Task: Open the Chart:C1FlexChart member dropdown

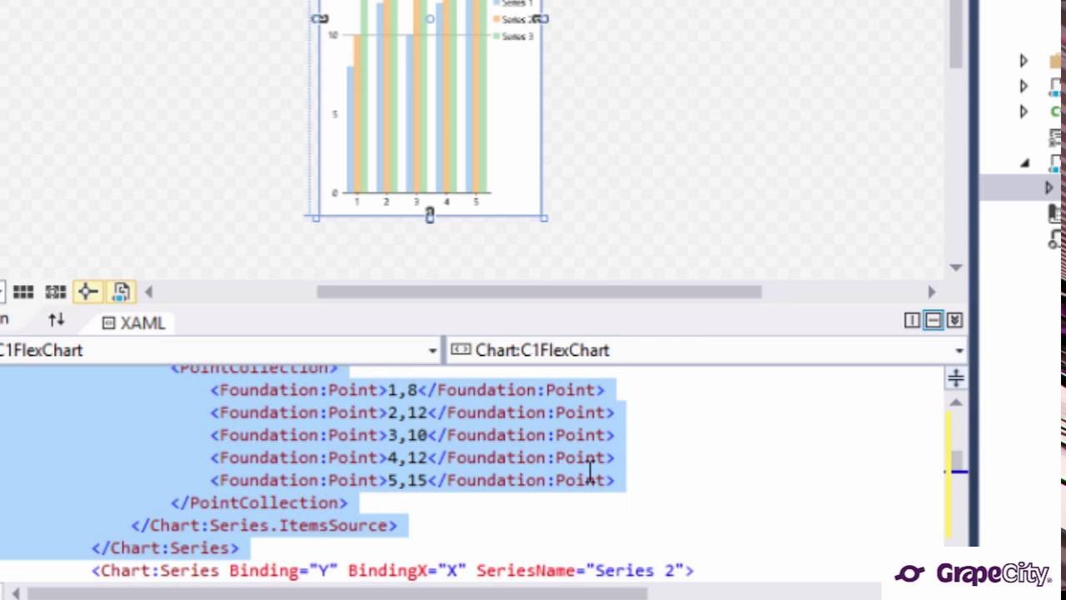Action: coord(959,351)
